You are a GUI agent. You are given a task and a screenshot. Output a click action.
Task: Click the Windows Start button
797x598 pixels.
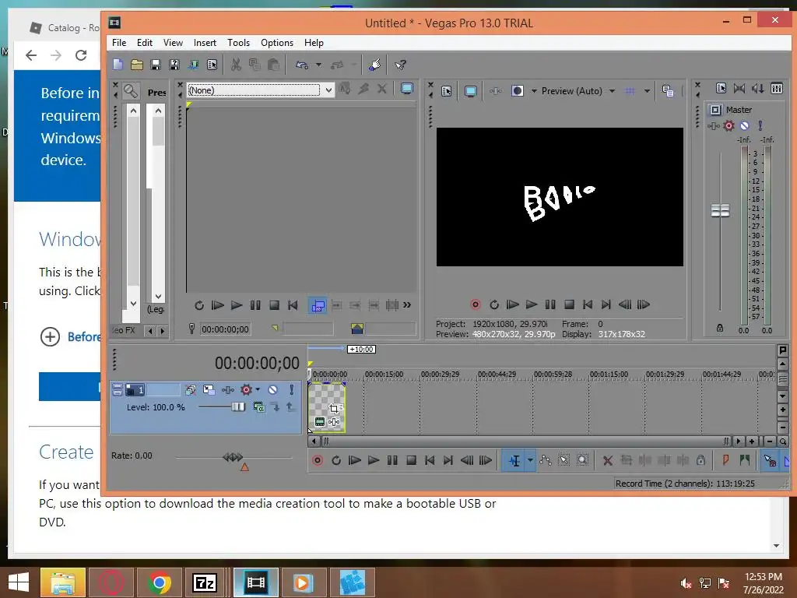pos(19,582)
